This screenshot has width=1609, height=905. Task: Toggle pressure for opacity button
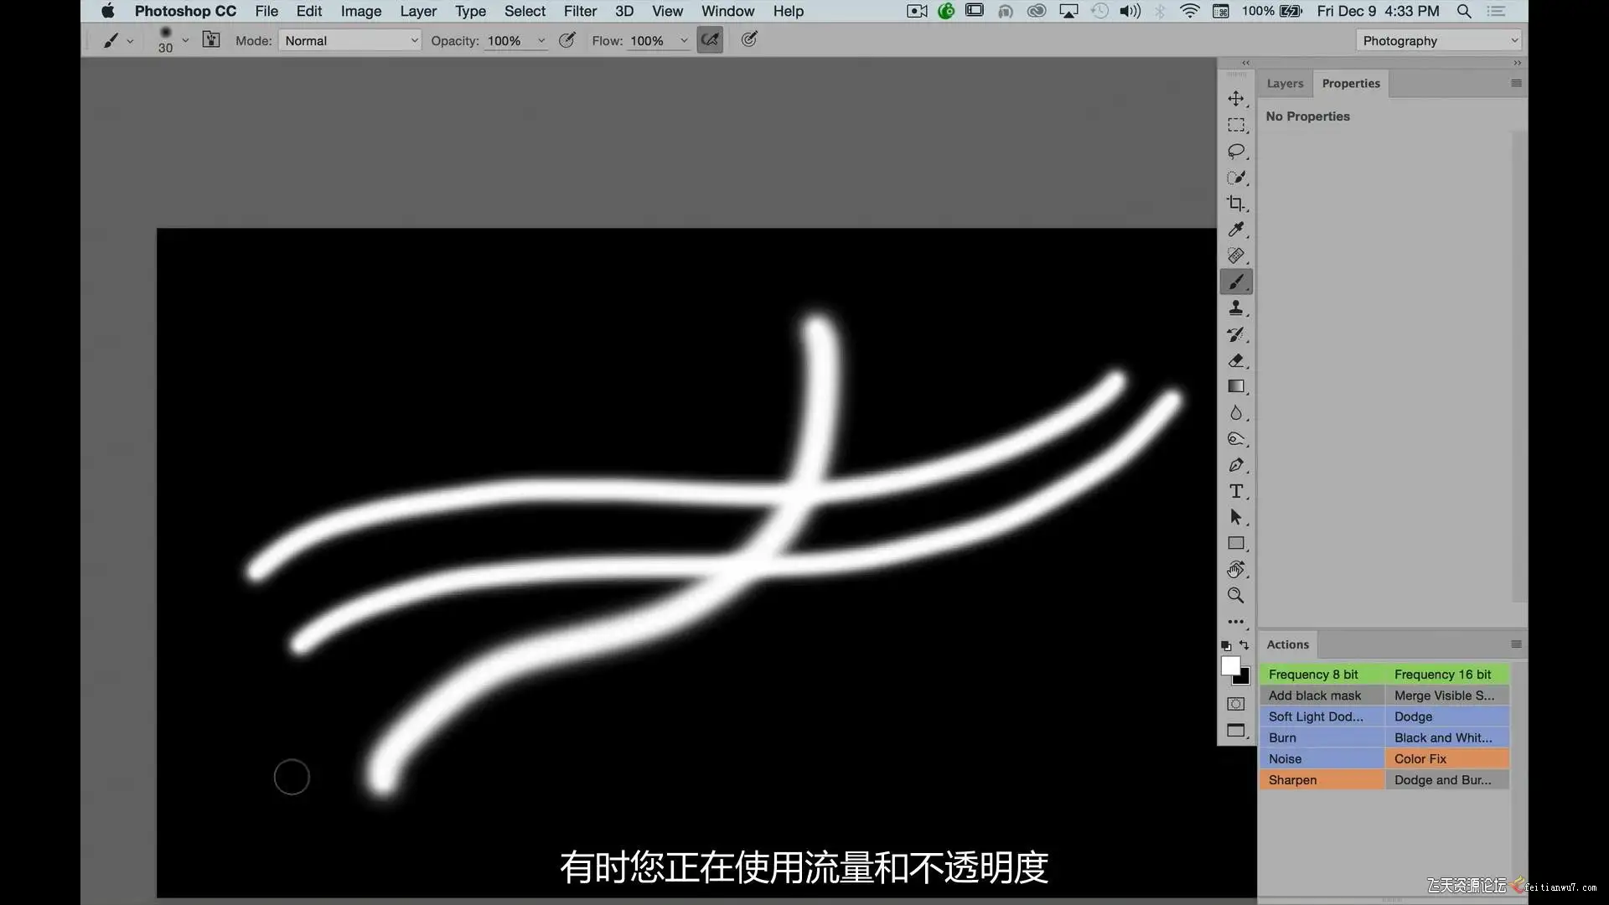point(567,40)
